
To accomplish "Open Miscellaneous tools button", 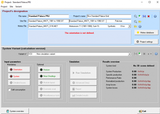I will [49, 95].
